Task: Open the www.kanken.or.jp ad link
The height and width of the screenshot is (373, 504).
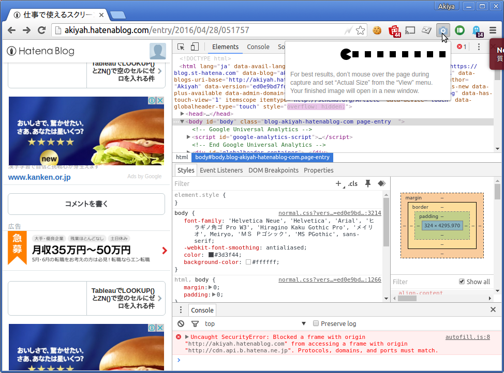Action: pyautogui.click(x=39, y=177)
